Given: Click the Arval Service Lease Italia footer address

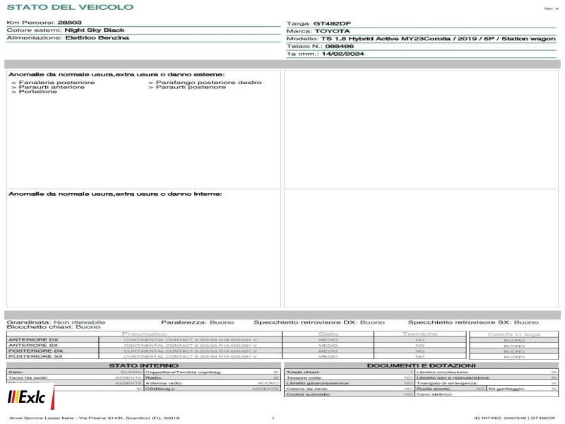Looking at the screenshot, I should [x=95, y=418].
